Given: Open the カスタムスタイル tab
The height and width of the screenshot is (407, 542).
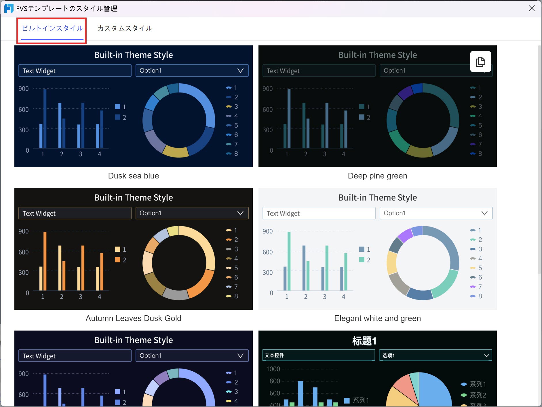Looking at the screenshot, I should point(125,28).
